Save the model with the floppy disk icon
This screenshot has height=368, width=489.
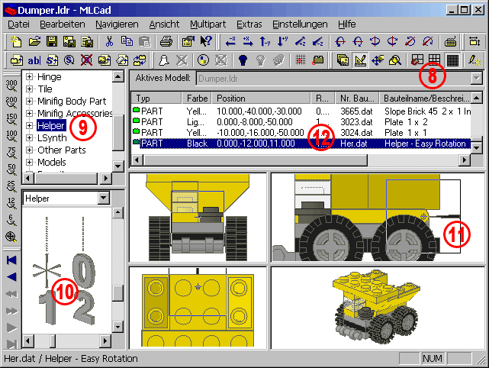52,41
